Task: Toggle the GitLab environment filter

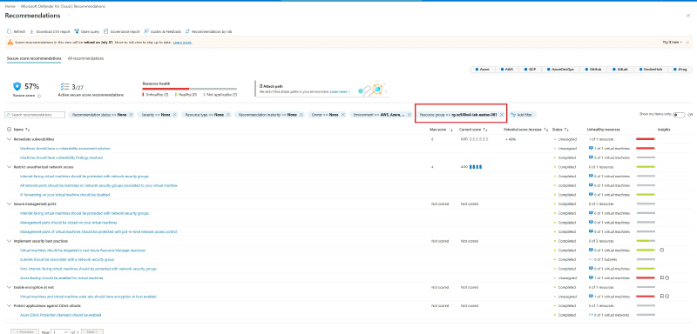Action: click(x=619, y=70)
